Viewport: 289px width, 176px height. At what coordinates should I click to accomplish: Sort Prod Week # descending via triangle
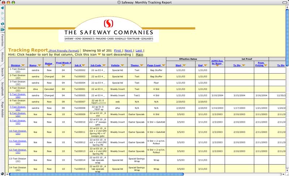pyautogui.click(x=64, y=66)
